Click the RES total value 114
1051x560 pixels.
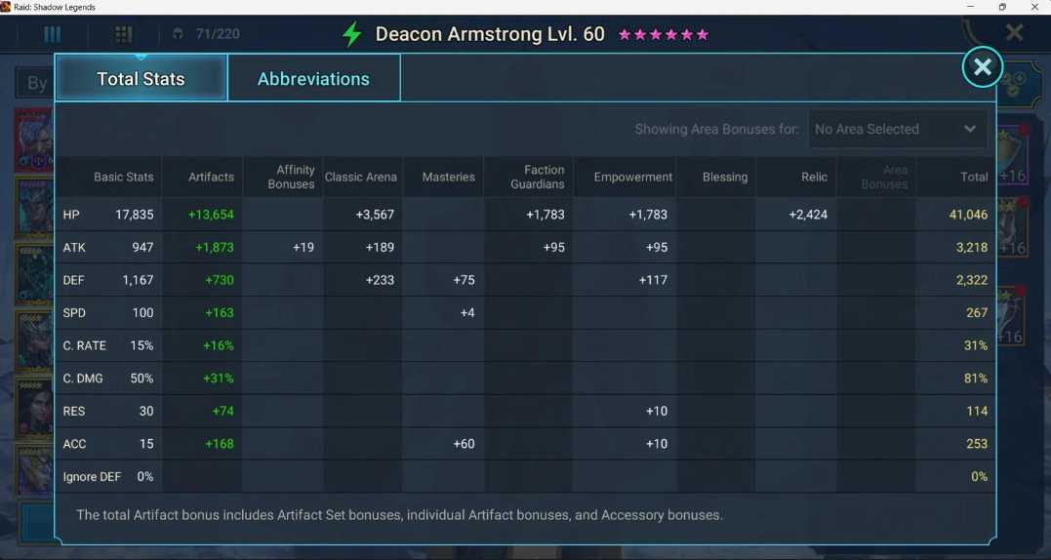(x=977, y=411)
